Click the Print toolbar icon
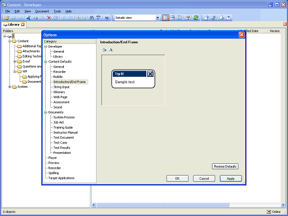This screenshot has width=288, height=216. click(20, 18)
